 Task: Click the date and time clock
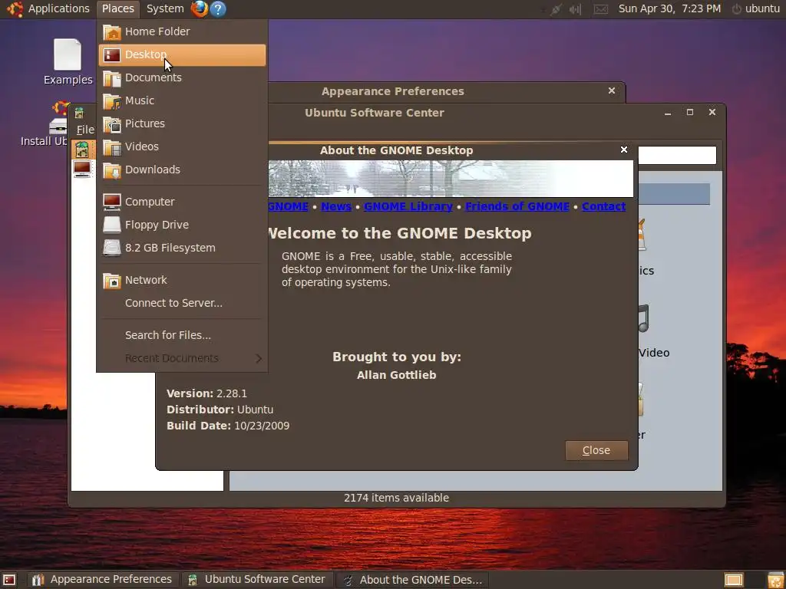[669, 8]
